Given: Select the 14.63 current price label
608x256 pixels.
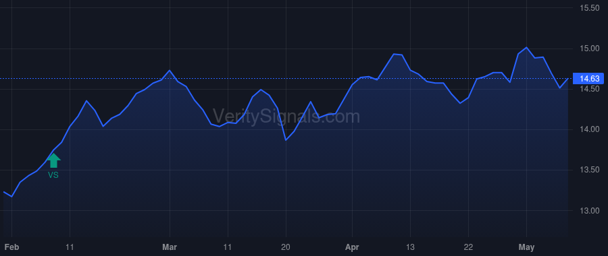Looking at the screenshot, I should coord(589,79).
